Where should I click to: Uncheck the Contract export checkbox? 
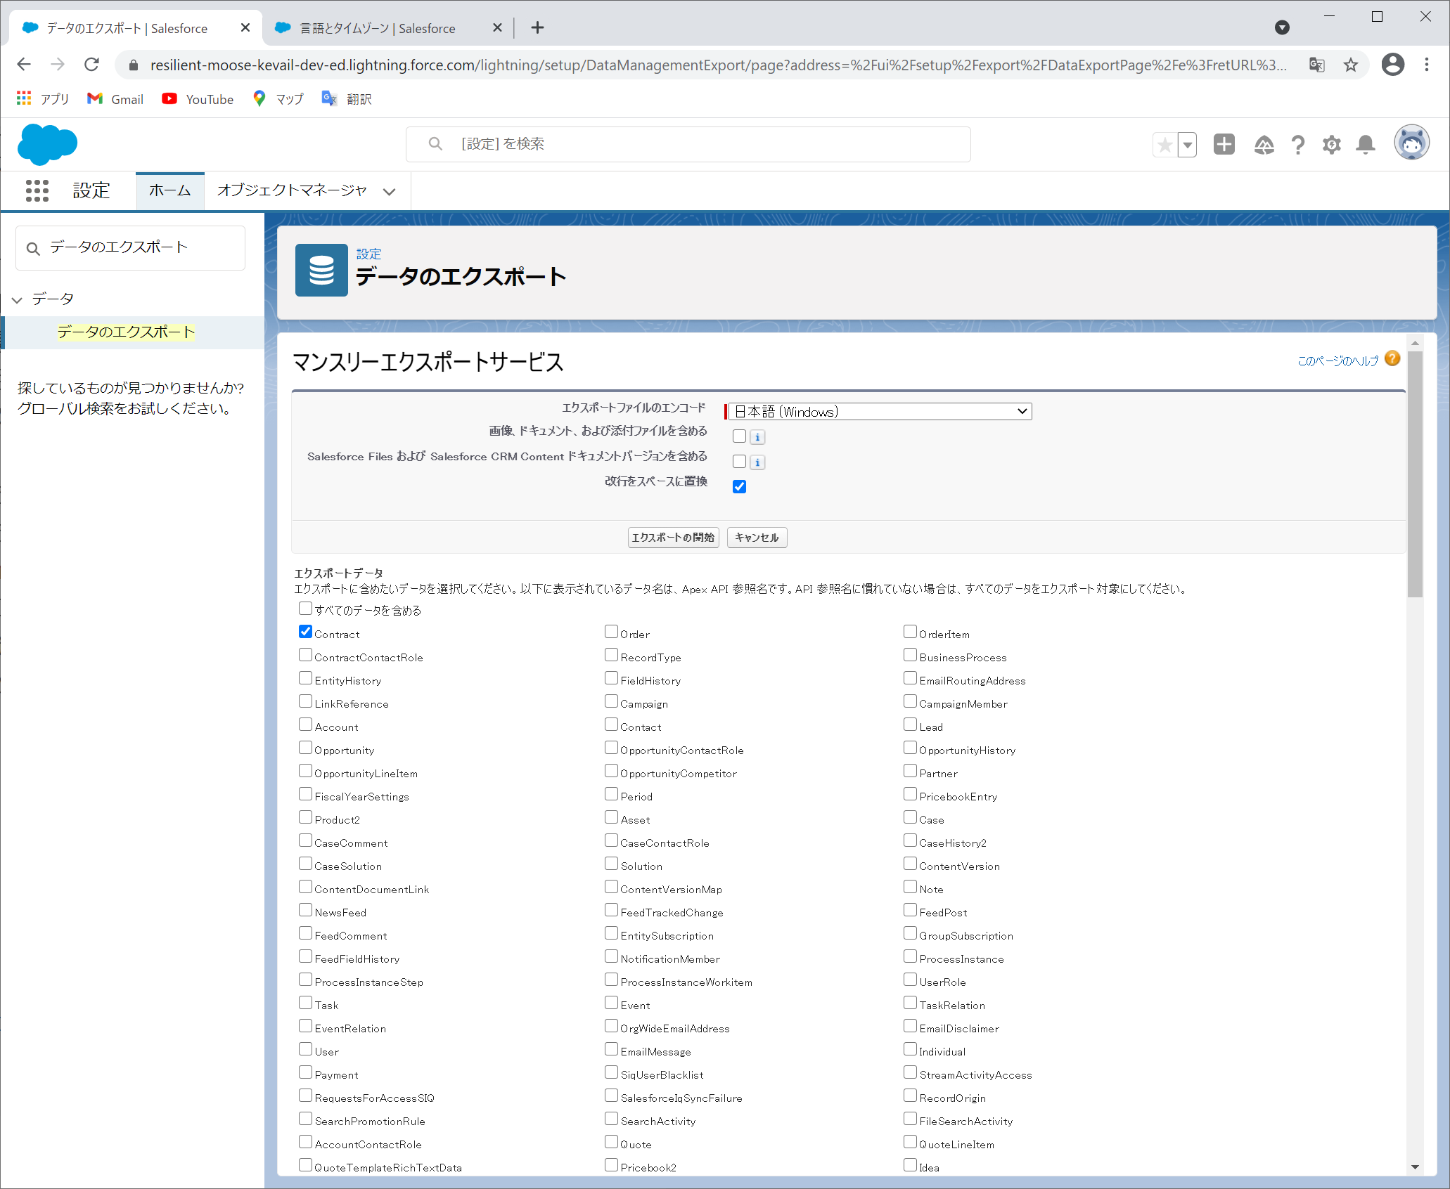point(305,632)
